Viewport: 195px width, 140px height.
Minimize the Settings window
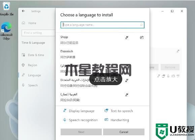(x=162, y=11)
